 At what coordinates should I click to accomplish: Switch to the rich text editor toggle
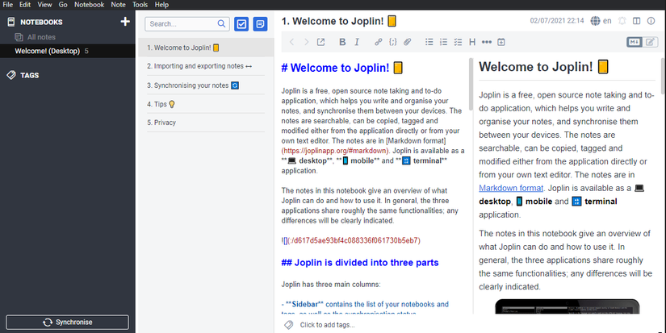point(651,42)
